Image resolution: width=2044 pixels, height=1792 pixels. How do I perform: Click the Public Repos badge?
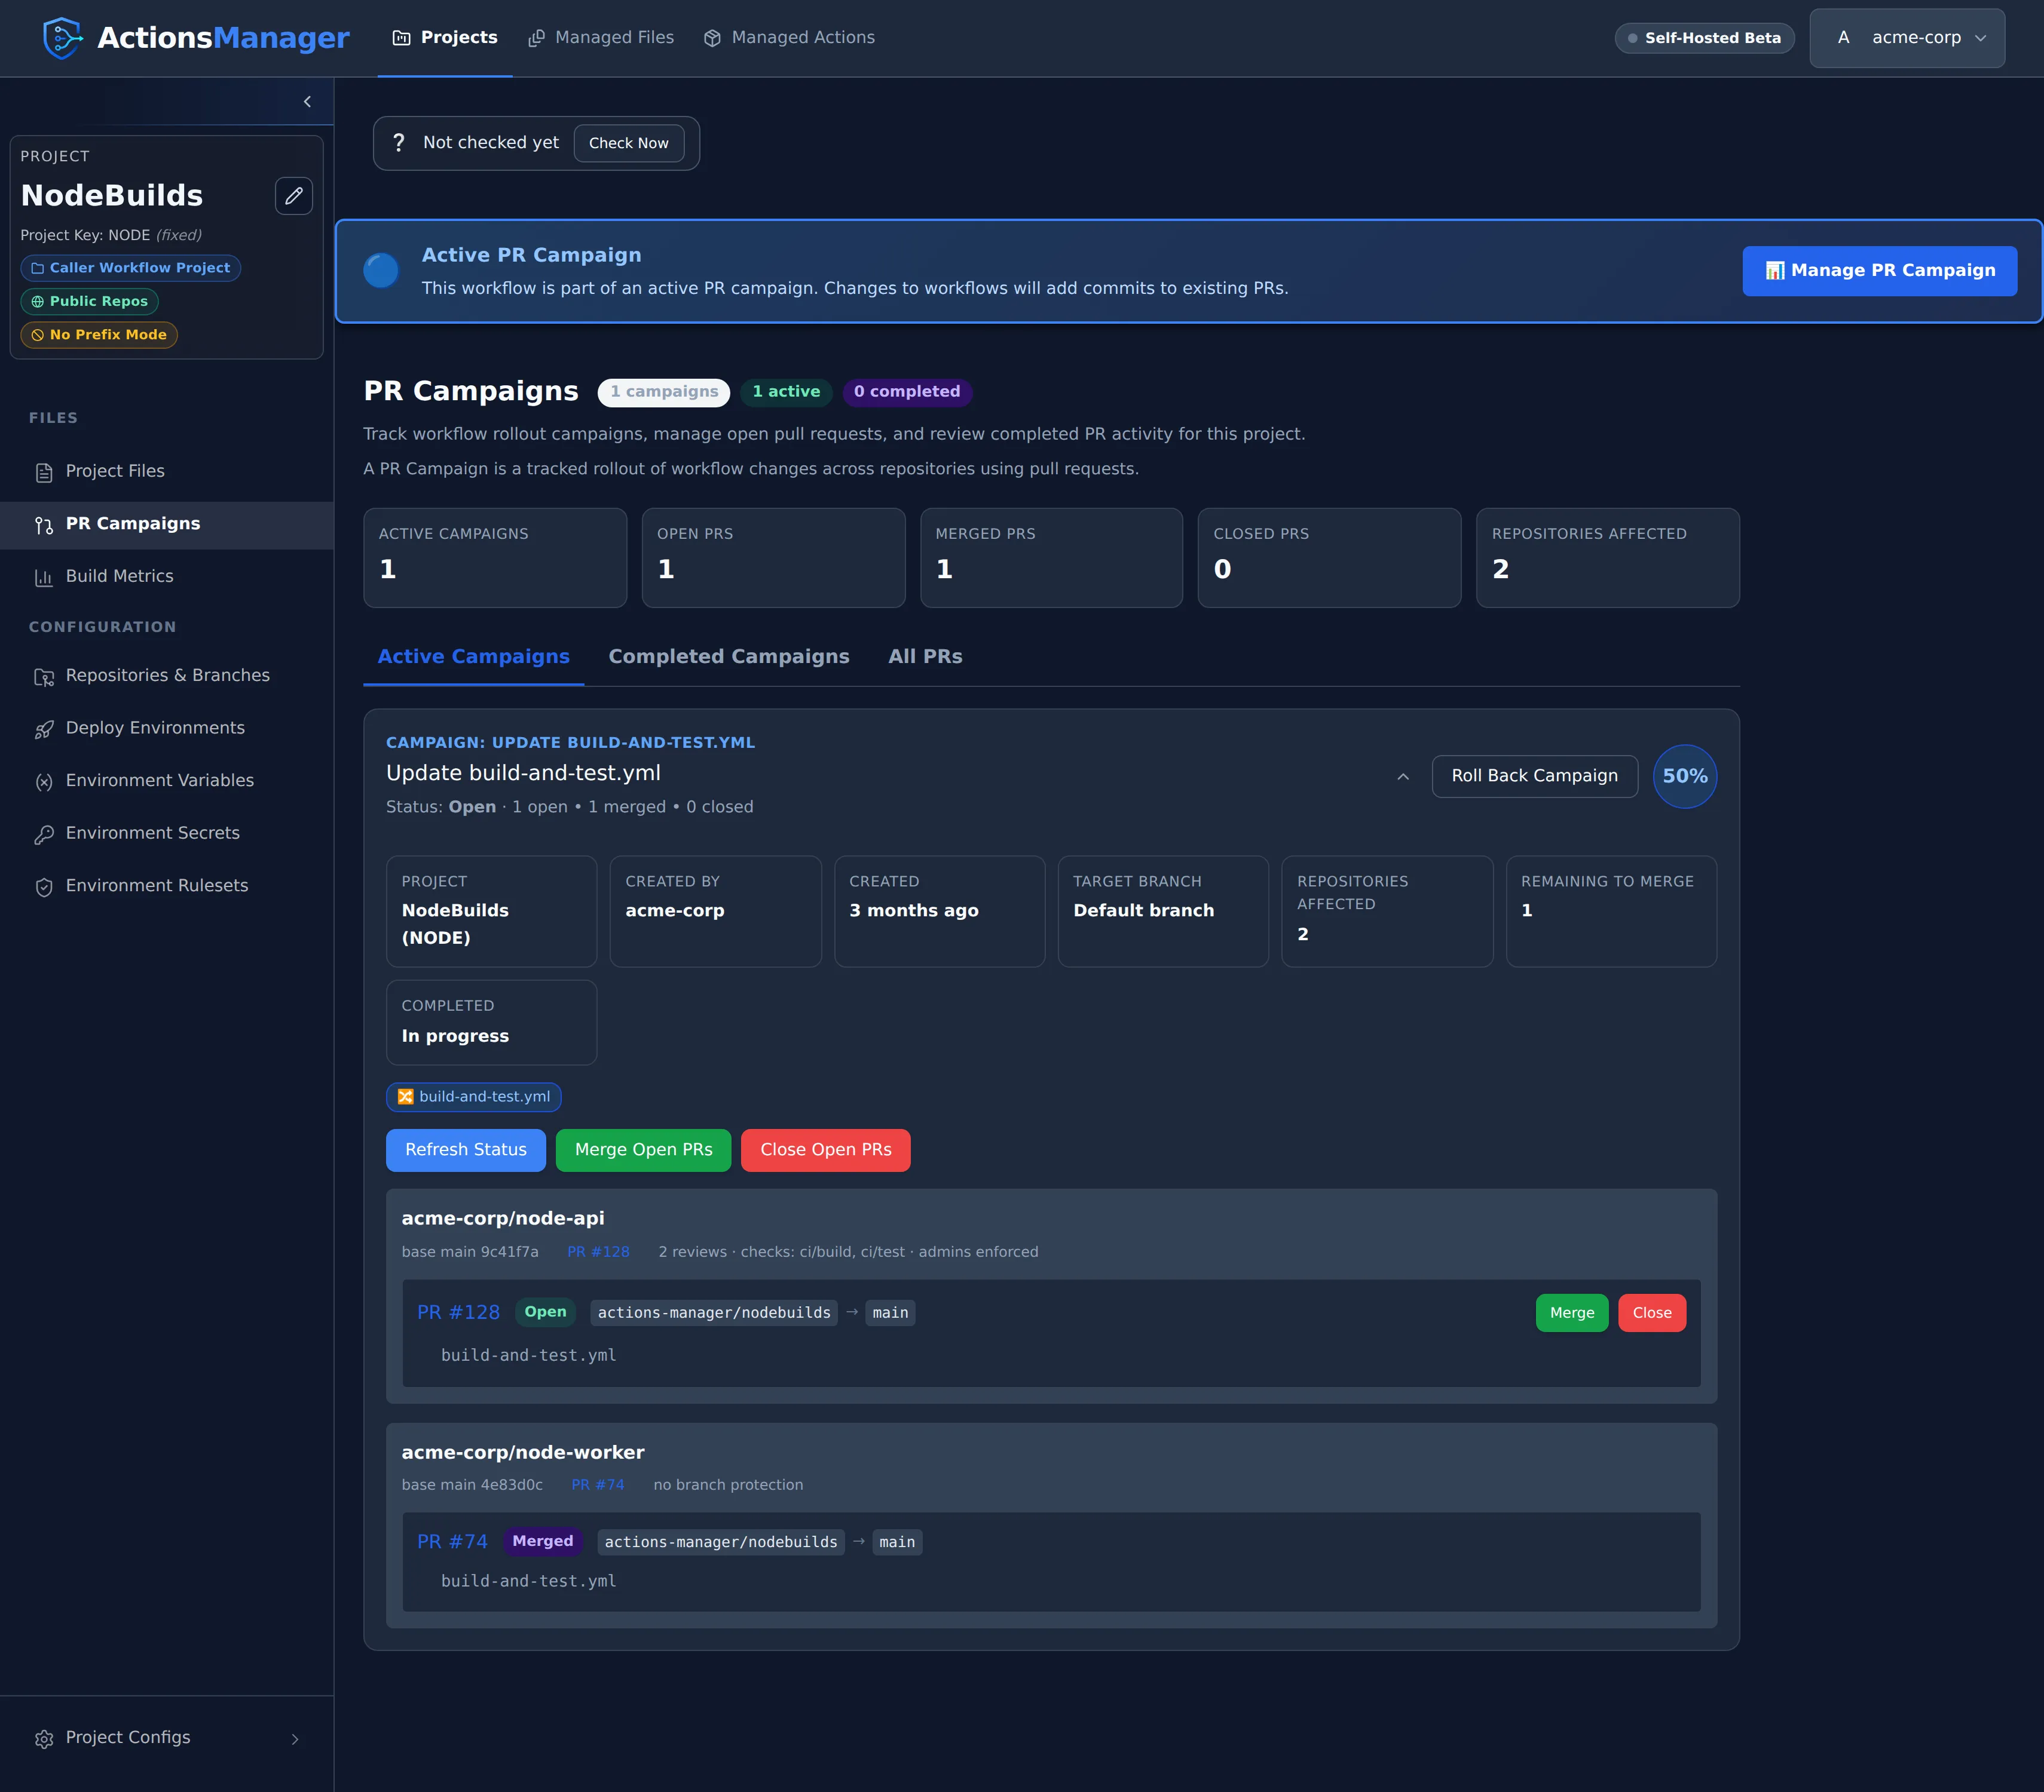(x=89, y=302)
